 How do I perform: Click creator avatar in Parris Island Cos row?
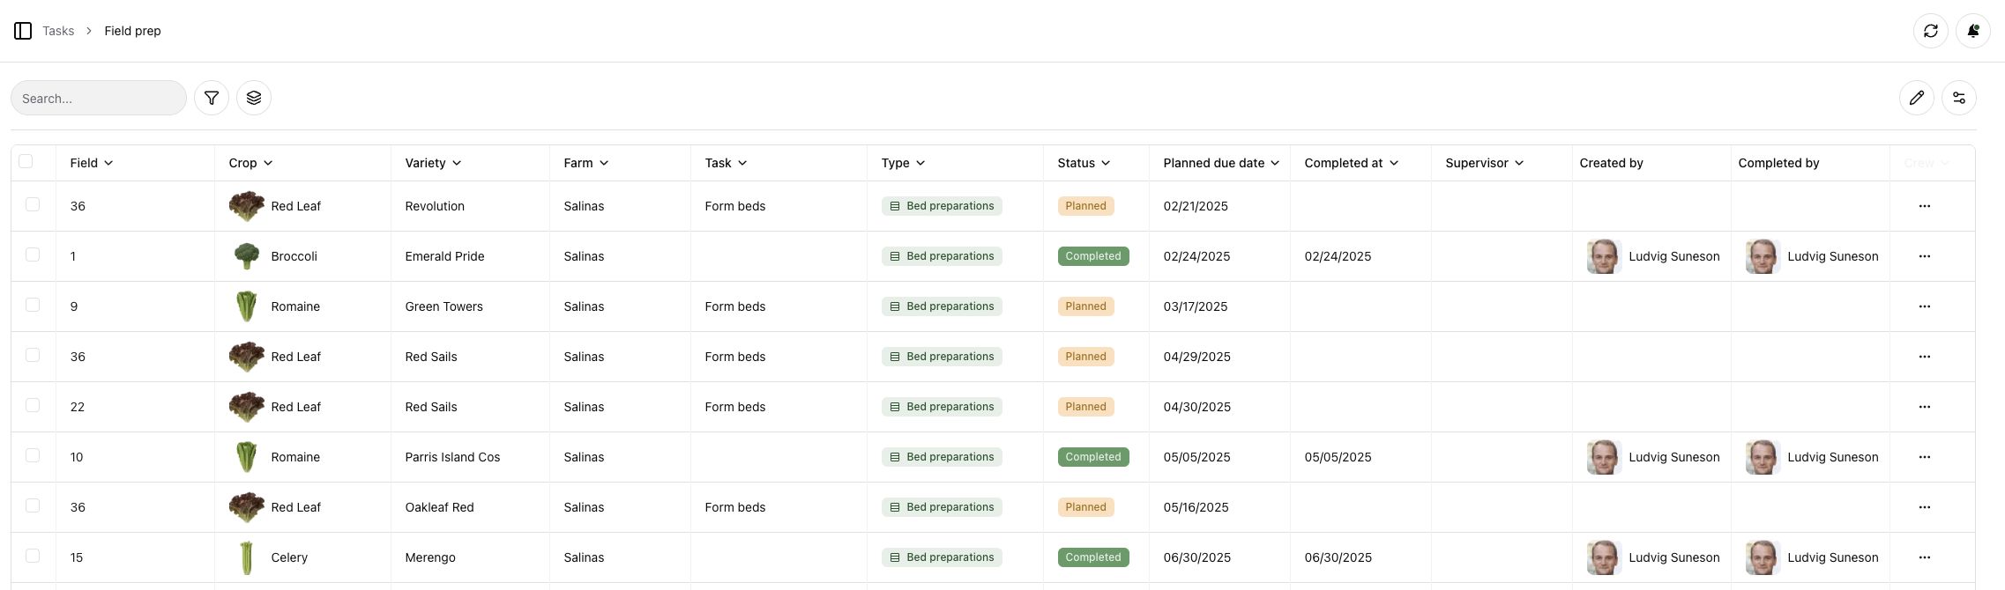point(1604,457)
